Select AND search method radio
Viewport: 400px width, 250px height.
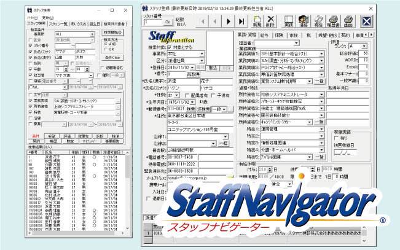pyautogui.click(x=106, y=44)
